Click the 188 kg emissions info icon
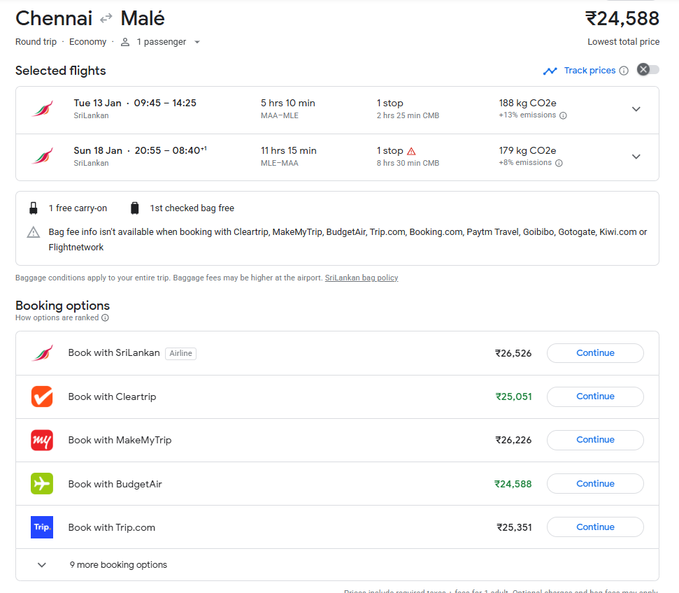This screenshot has width=679, height=593. click(563, 115)
